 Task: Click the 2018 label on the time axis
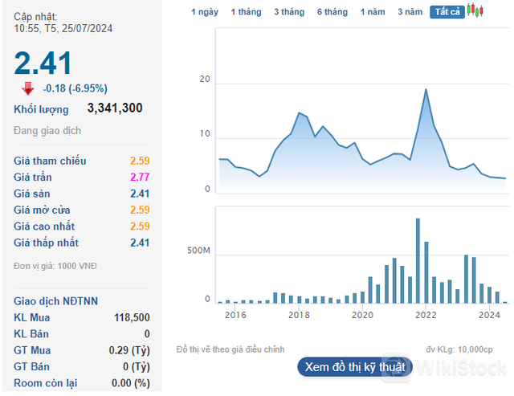point(299,315)
